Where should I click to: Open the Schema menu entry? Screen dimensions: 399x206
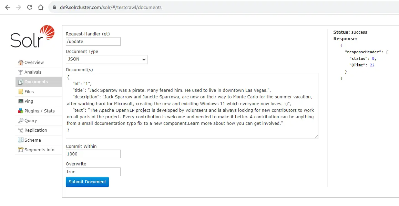click(x=32, y=140)
